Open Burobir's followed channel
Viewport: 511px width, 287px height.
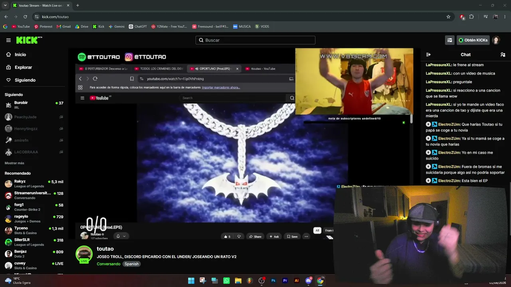click(x=34, y=105)
